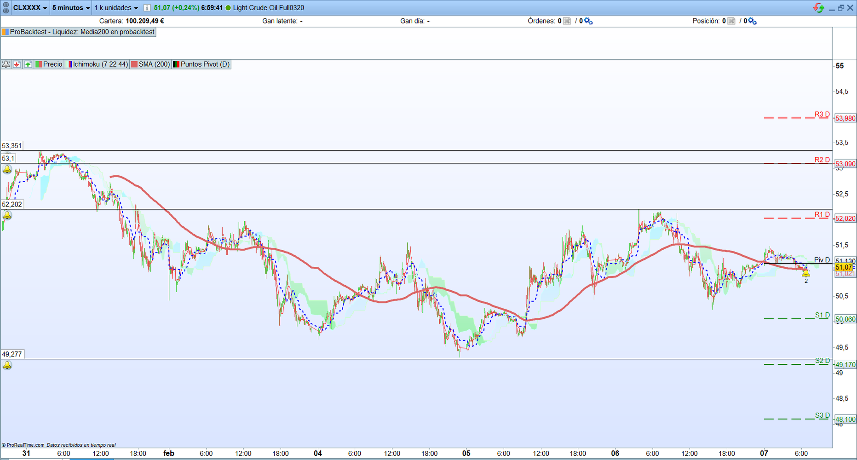857x460 pixels.
Task: Click the alert bell below the 49,277 label
Action: (x=7, y=365)
